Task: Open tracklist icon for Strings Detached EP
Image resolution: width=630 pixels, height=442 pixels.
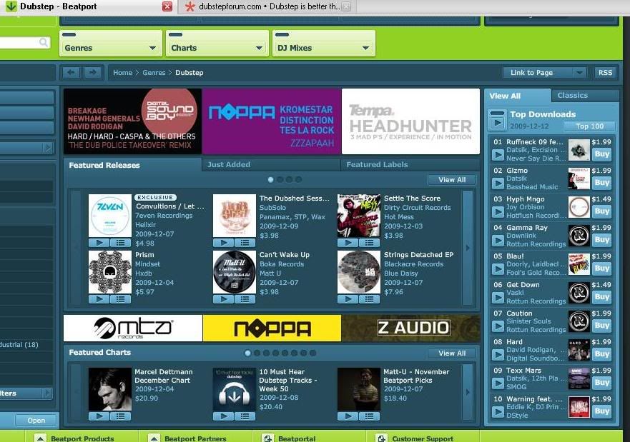Action: click(x=369, y=299)
